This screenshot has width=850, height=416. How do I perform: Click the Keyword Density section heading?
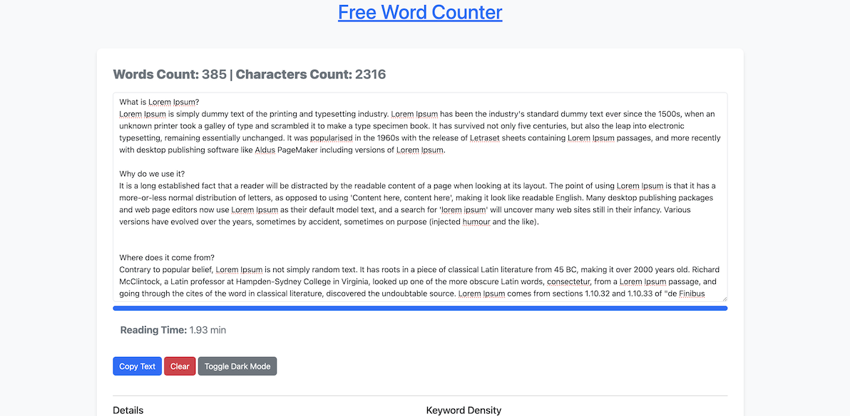click(464, 410)
